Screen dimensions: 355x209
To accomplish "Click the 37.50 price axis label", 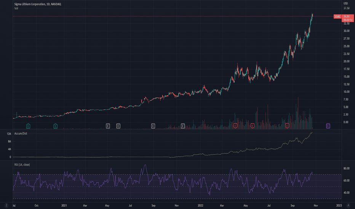I will click(x=346, y=8).
